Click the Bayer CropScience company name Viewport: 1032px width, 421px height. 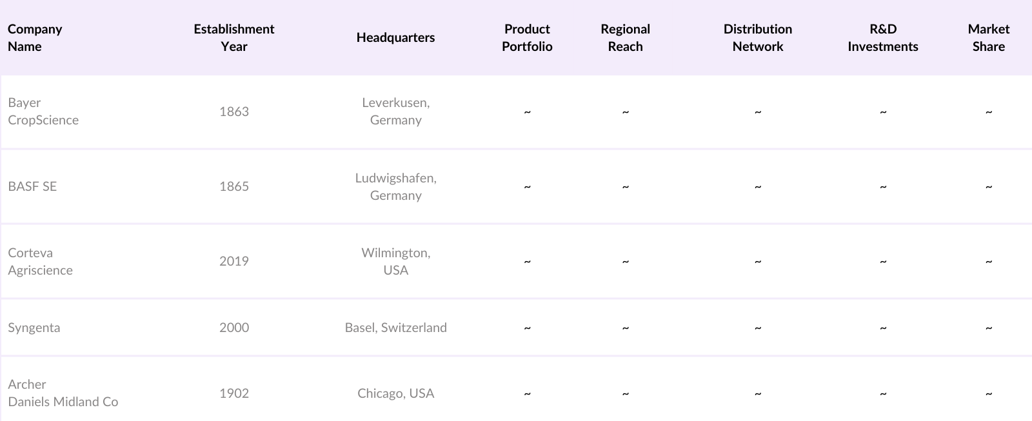(43, 112)
